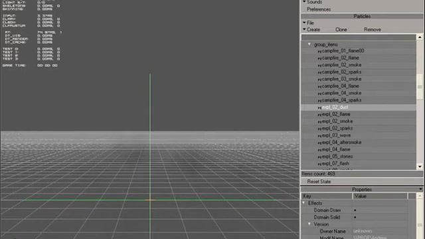Click the particle icon next to campfire_04_smoke
Image resolution: width=425 pixels, height=239 pixels.
[x=319, y=93]
